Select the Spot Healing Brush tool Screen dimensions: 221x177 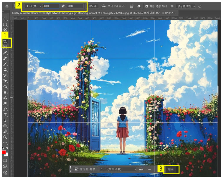click(x=5, y=58)
